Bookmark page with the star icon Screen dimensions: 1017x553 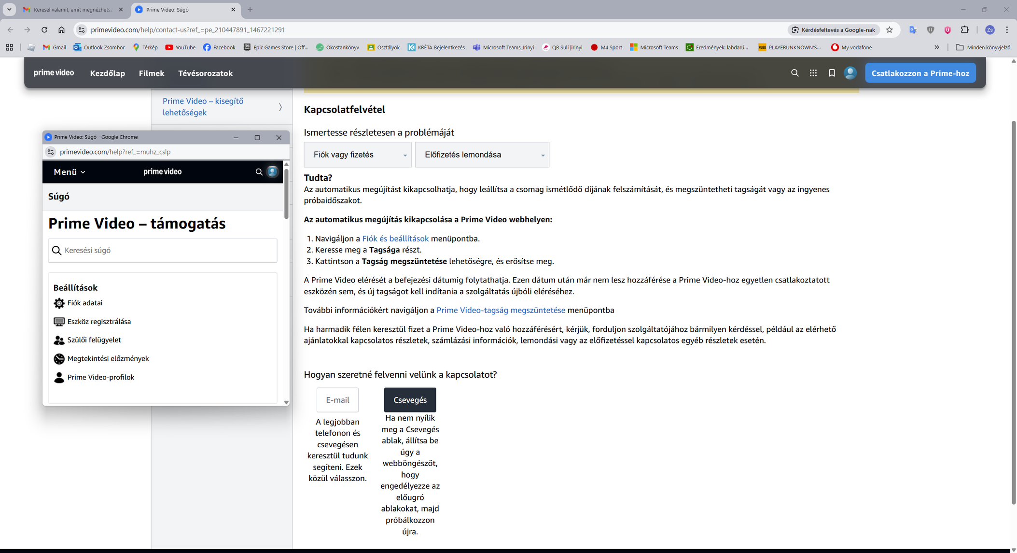tap(890, 30)
